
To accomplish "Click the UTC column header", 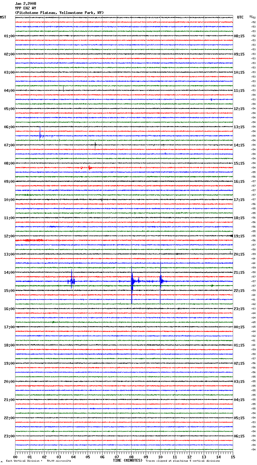I will coord(240,17).
